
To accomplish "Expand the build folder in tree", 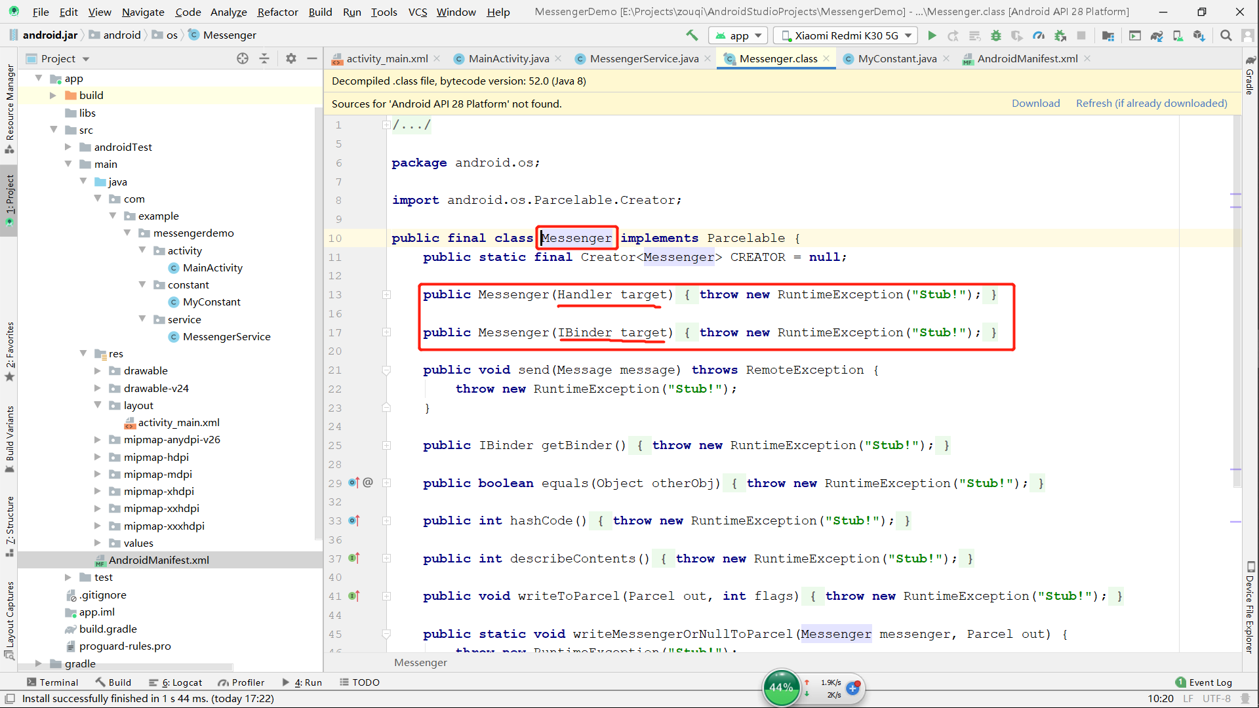I will coord(53,96).
